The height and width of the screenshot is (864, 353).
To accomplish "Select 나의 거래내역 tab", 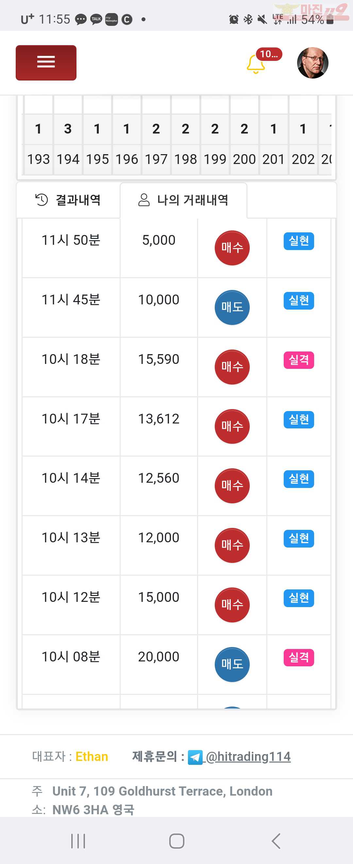I will tap(183, 200).
